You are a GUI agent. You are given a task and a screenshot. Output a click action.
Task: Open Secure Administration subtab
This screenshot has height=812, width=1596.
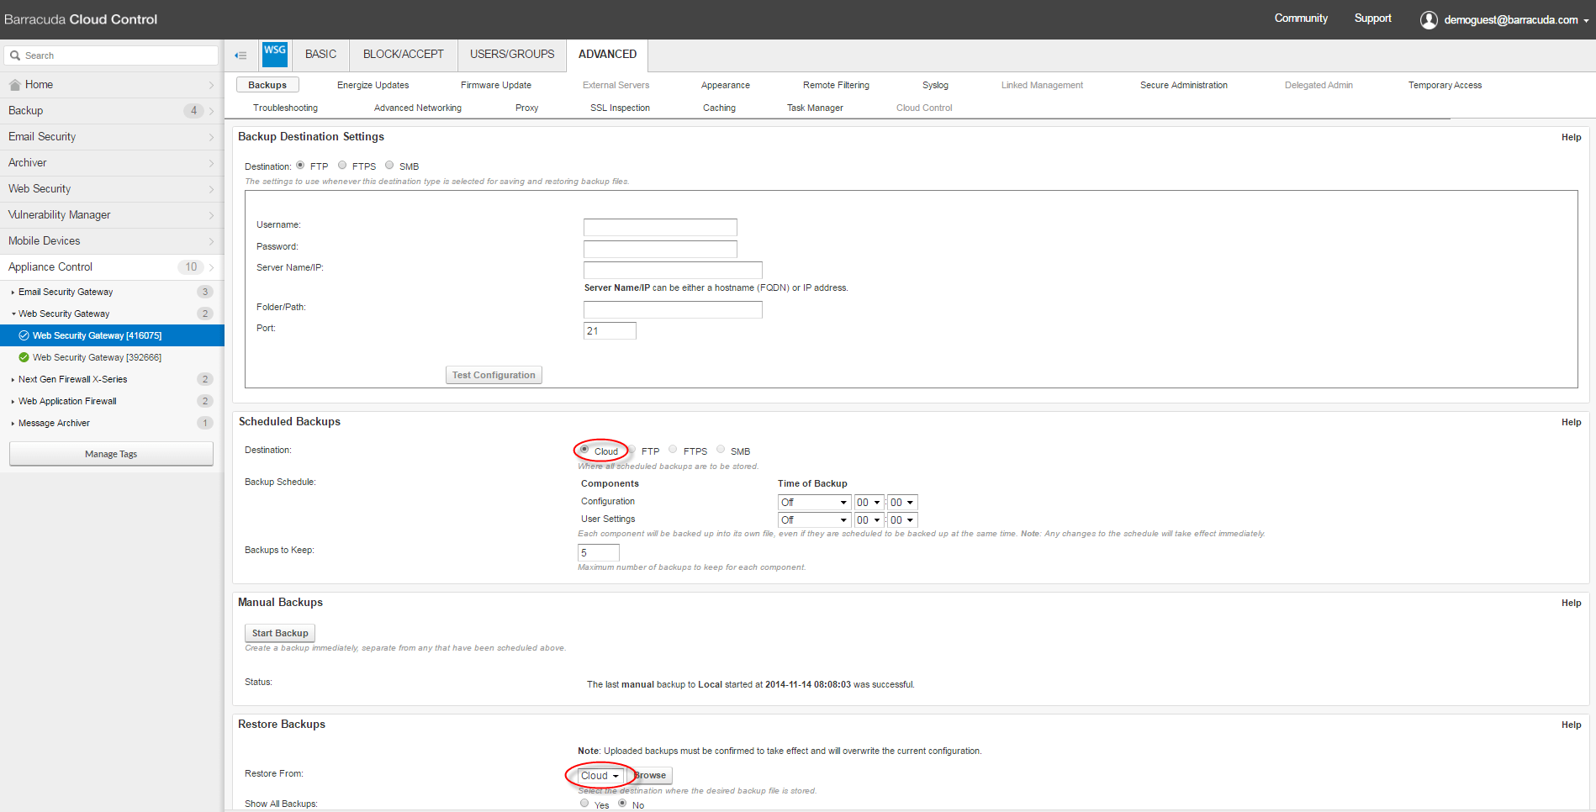pos(1184,85)
